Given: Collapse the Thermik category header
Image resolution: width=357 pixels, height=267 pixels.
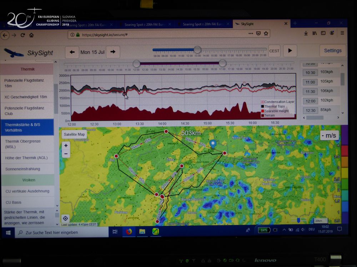Looking at the screenshot, I should pos(27,69).
